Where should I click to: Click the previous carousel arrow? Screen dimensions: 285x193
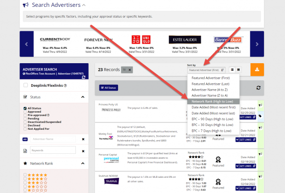pos(26,44)
